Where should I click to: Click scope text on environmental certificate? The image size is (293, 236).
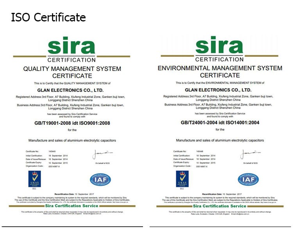click(220, 140)
